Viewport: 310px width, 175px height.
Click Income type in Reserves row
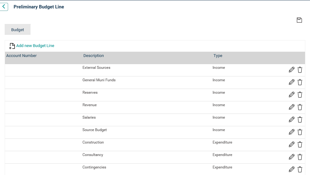coord(219,92)
